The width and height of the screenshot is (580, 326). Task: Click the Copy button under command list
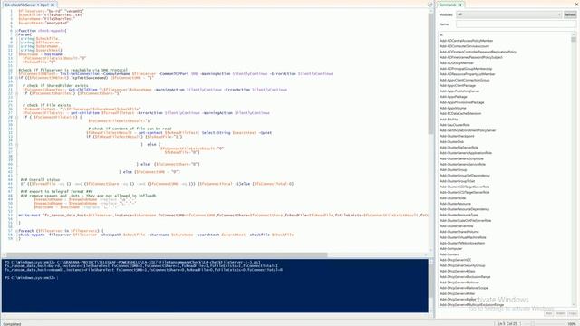(x=572, y=313)
